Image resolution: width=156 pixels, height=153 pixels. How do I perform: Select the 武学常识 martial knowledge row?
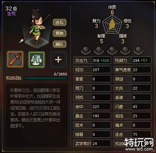[92, 144]
